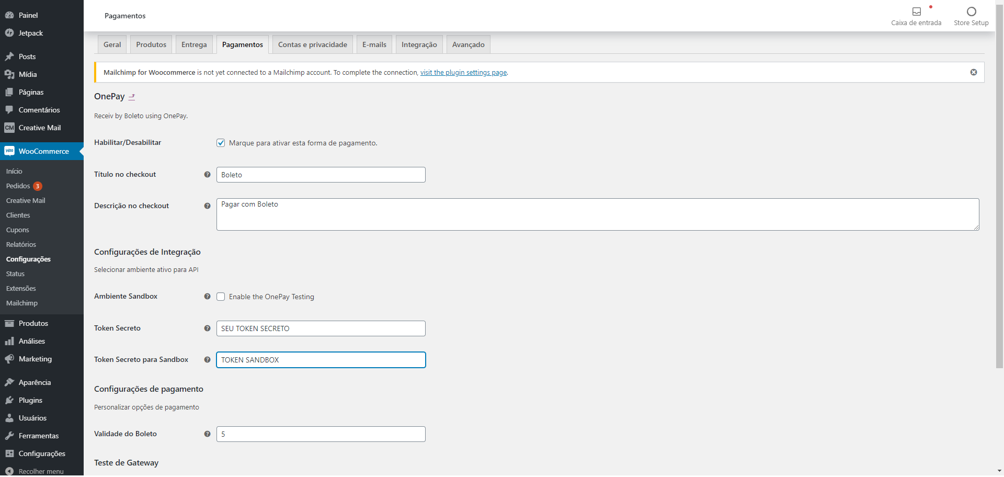This screenshot has height=477, width=1004.
Task: Uncheck the Habilitar/Desabilitar payment checkbox
Action: point(221,143)
